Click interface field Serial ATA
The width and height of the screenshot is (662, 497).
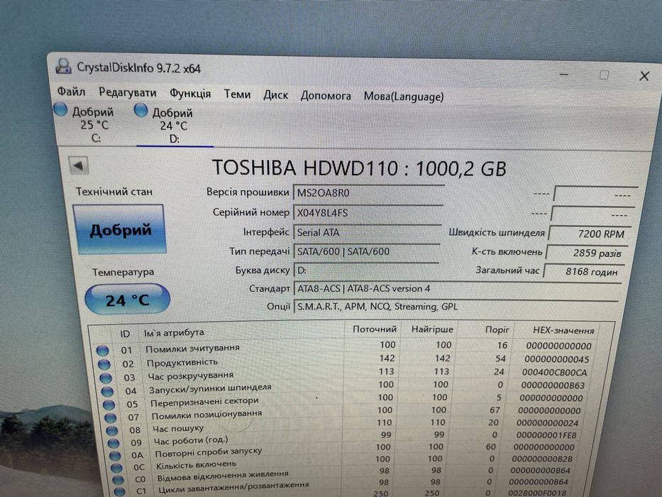point(368,232)
